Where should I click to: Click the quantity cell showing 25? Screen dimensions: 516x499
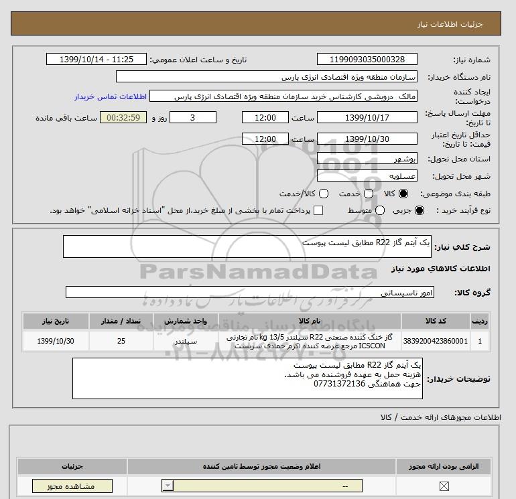click(121, 341)
